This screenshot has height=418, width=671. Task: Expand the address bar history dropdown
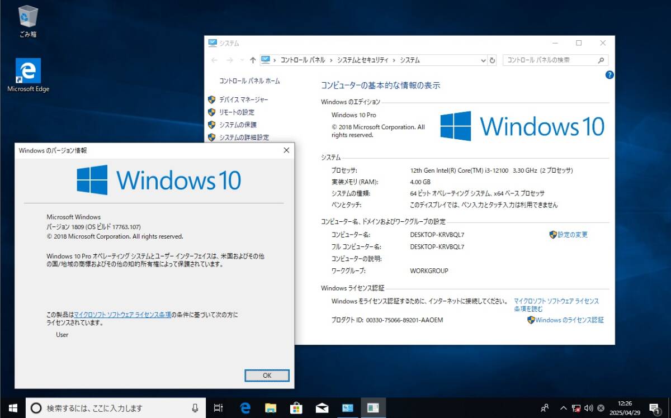pos(483,60)
